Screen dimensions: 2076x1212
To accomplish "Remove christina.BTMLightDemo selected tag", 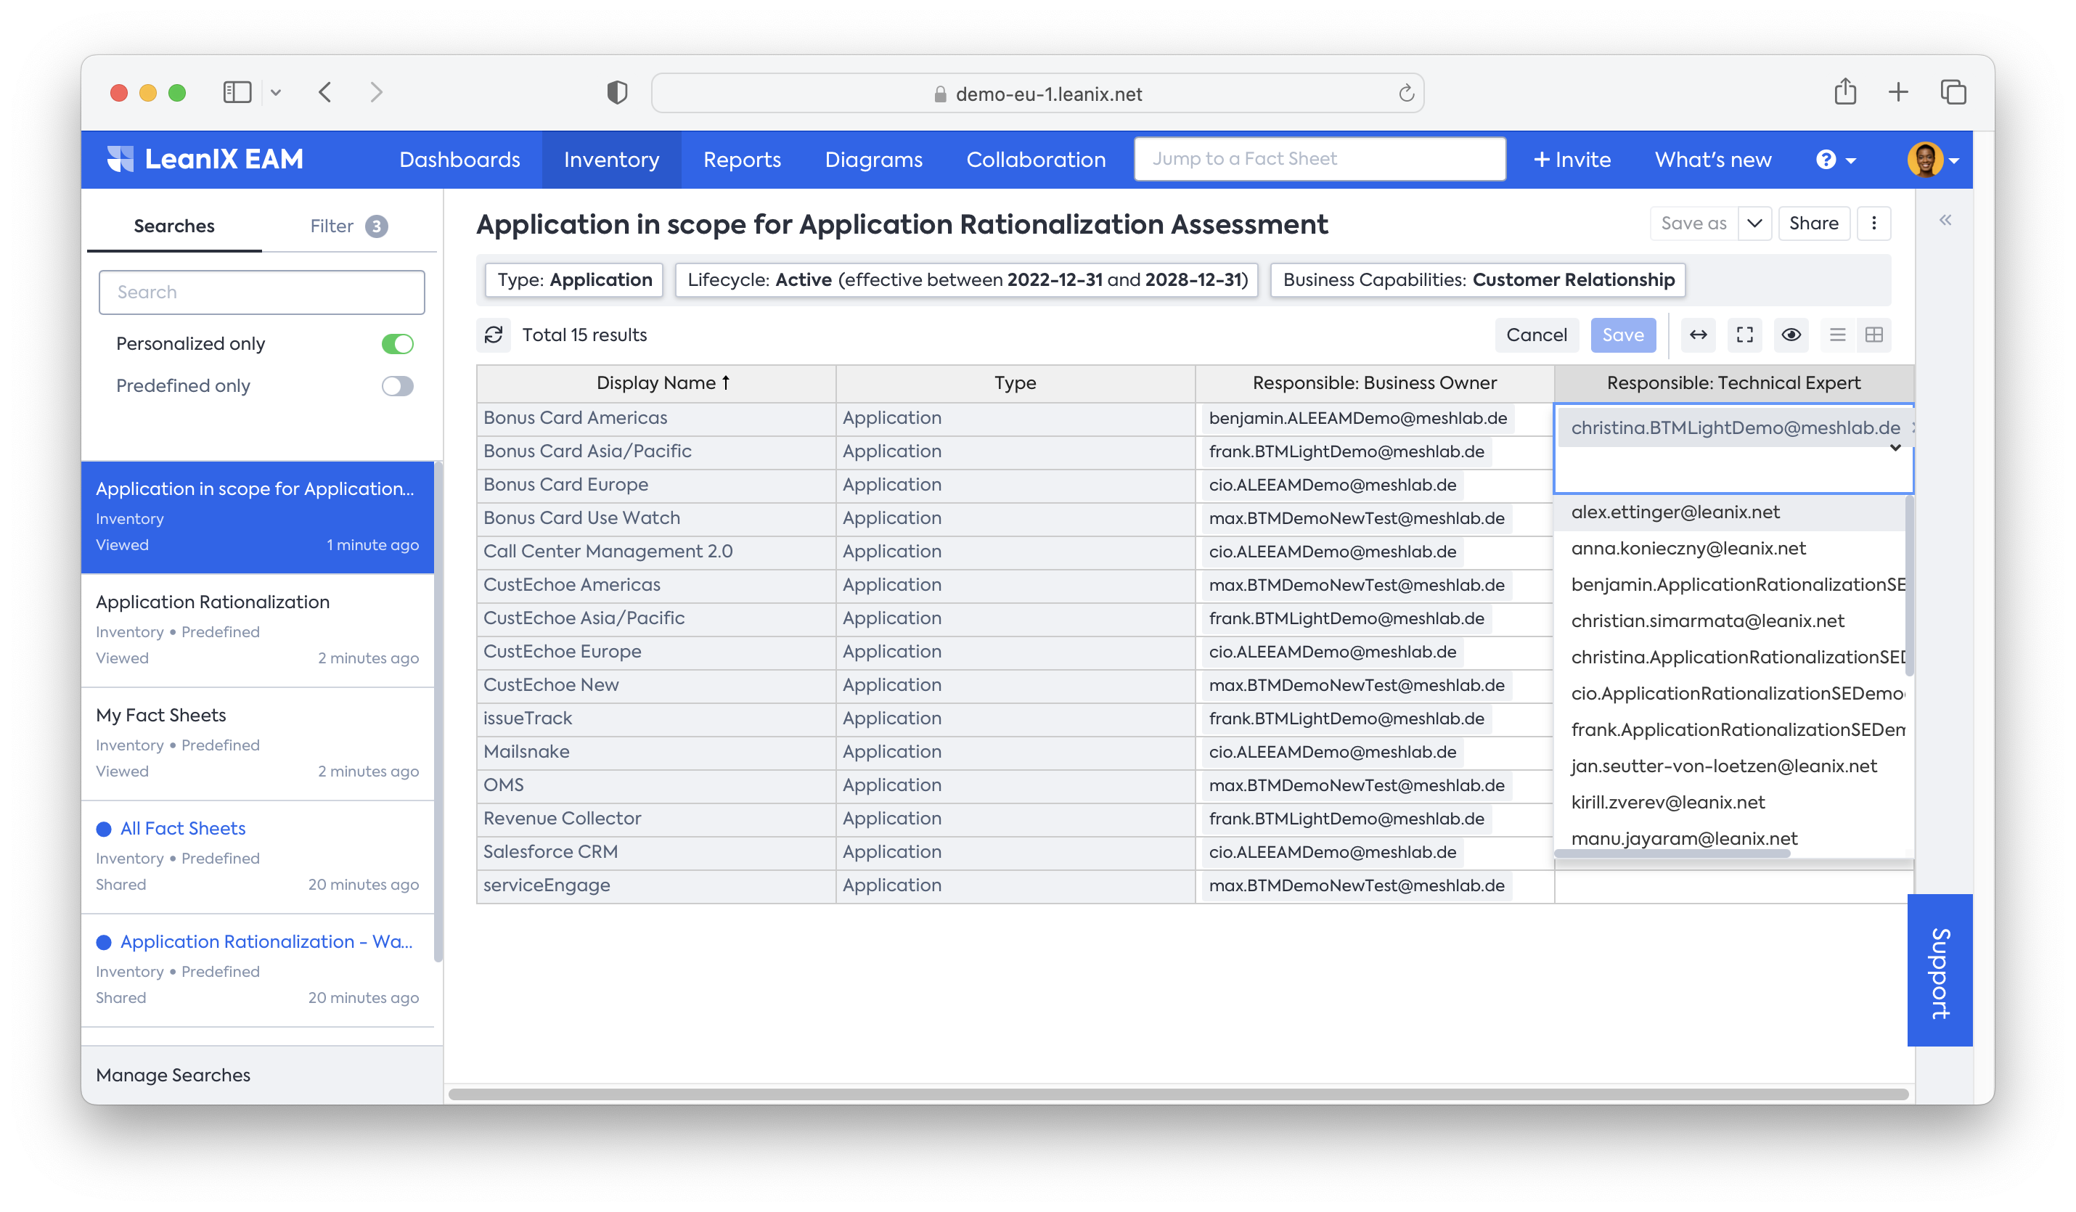I will [1911, 427].
